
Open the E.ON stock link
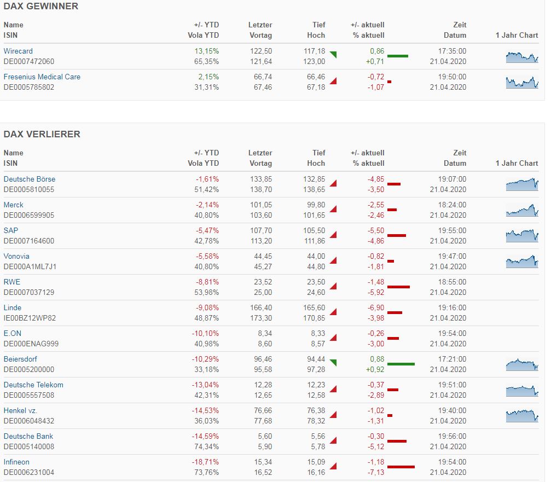pos(13,333)
